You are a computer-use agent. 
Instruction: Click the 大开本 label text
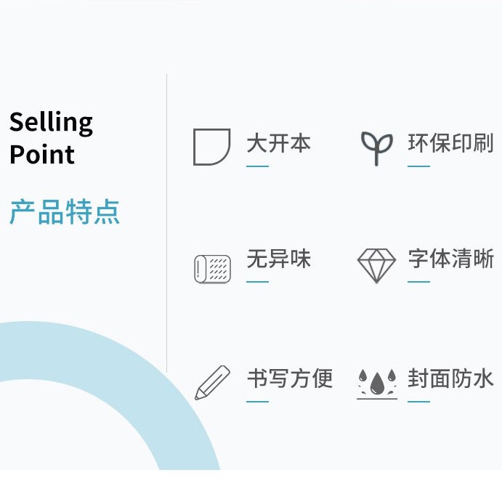(x=278, y=143)
